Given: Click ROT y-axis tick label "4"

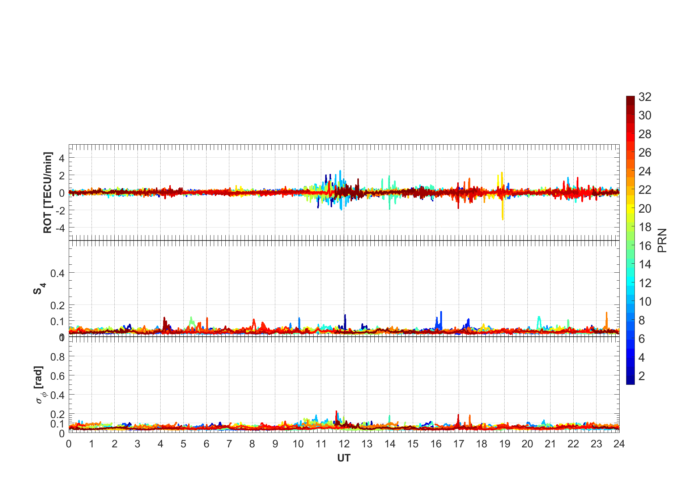Looking at the screenshot, I should [62, 158].
